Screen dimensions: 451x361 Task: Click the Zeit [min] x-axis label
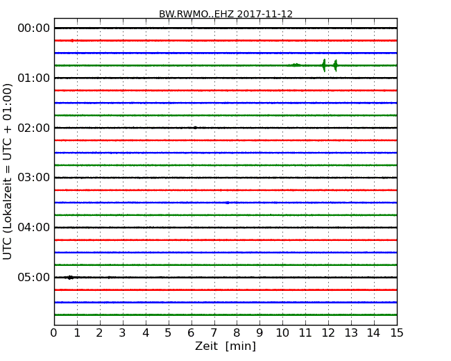(x=226, y=346)
